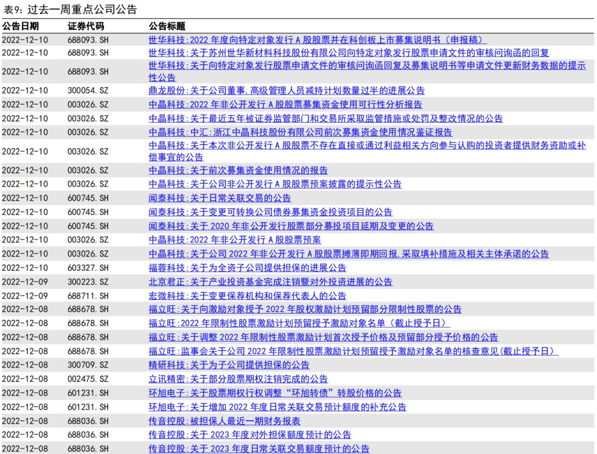Select code 300223.SZ in 北京君正 row

click(x=88, y=282)
